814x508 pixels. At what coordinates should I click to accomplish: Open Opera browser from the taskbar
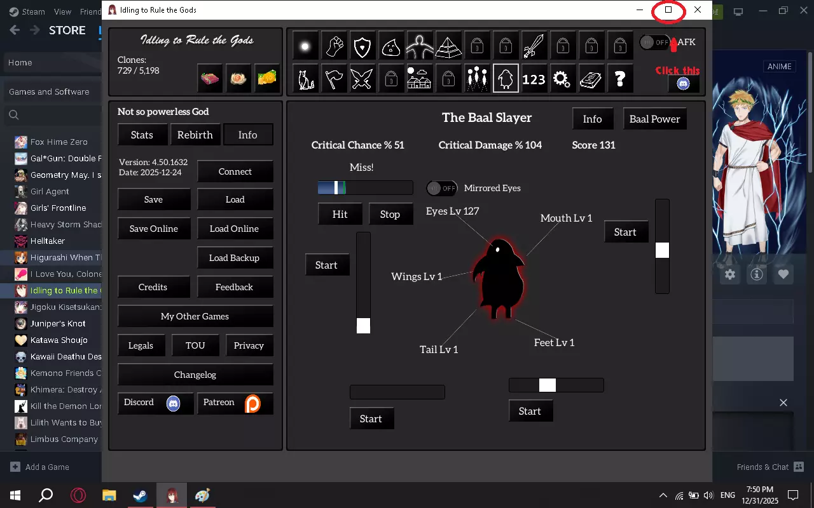[x=78, y=495]
